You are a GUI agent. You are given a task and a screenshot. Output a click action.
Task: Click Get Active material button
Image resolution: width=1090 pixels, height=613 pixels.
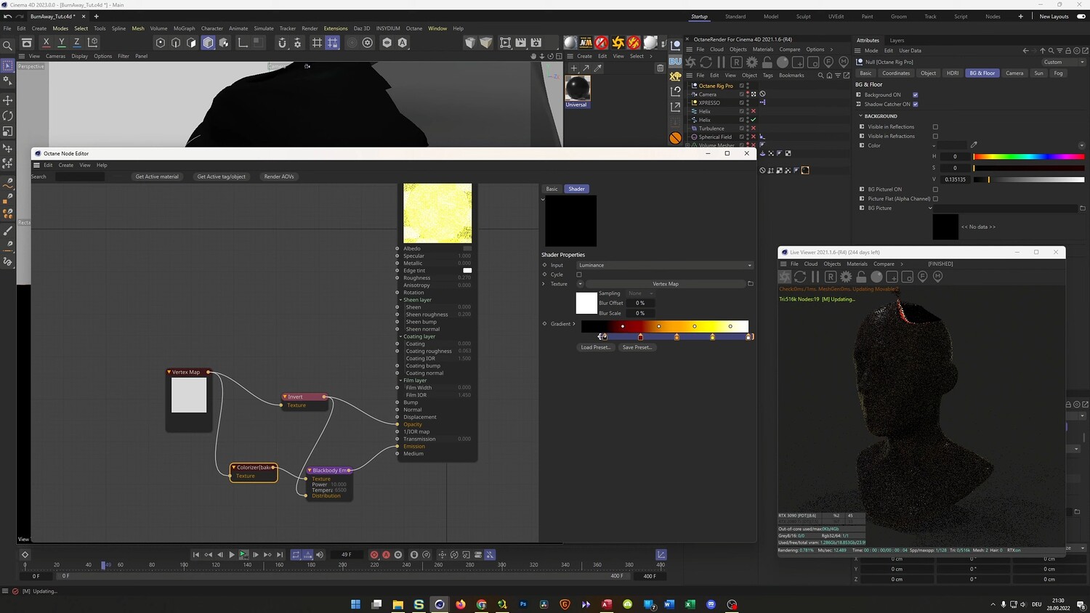tap(157, 176)
